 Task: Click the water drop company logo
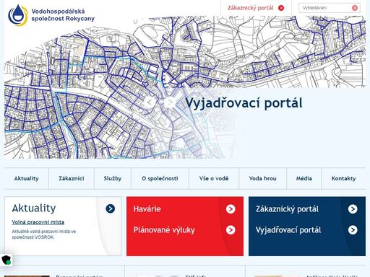coord(18,15)
